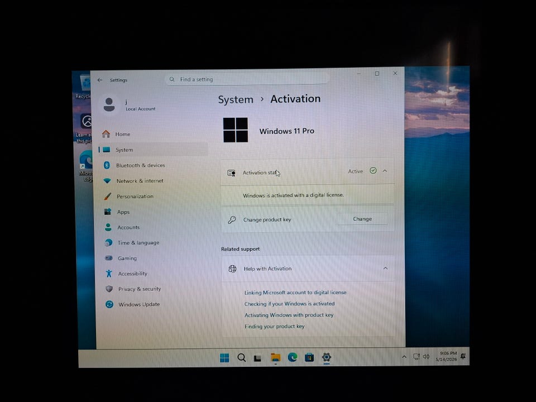Viewport: 536px width, 402px height.
Task: Click the paintbrush icon beside Personalization
Action: [107, 196]
